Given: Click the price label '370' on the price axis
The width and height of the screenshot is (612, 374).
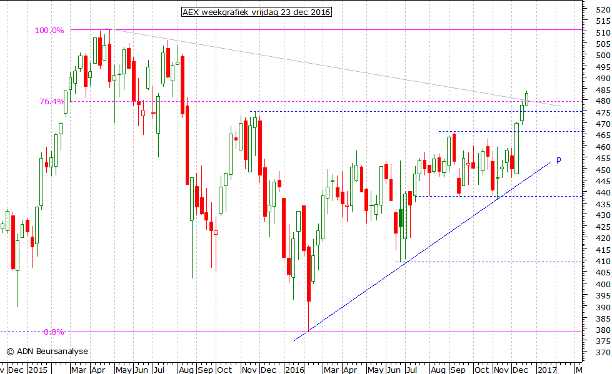Looking at the screenshot, I should [x=603, y=353].
